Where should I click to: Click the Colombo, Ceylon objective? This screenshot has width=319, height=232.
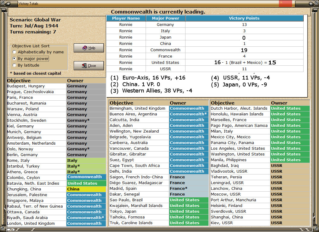23,177
